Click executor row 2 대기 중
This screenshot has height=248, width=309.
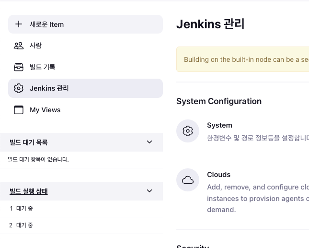81,225
